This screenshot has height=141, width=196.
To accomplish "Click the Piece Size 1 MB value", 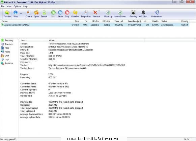I will (x=51, y=53).
